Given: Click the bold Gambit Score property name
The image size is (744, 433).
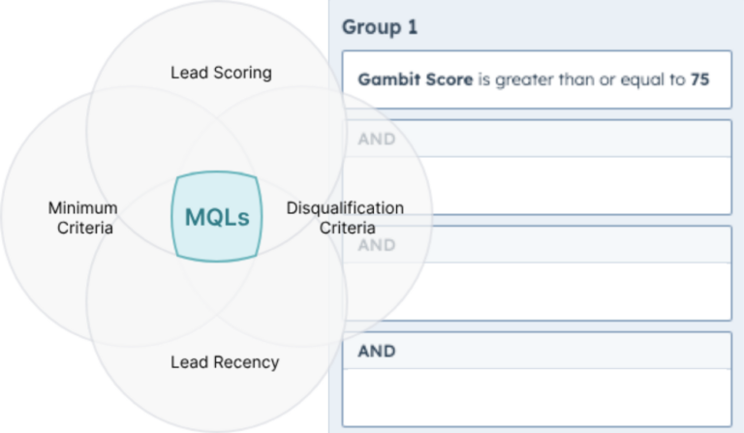Looking at the screenshot, I should (x=416, y=78).
